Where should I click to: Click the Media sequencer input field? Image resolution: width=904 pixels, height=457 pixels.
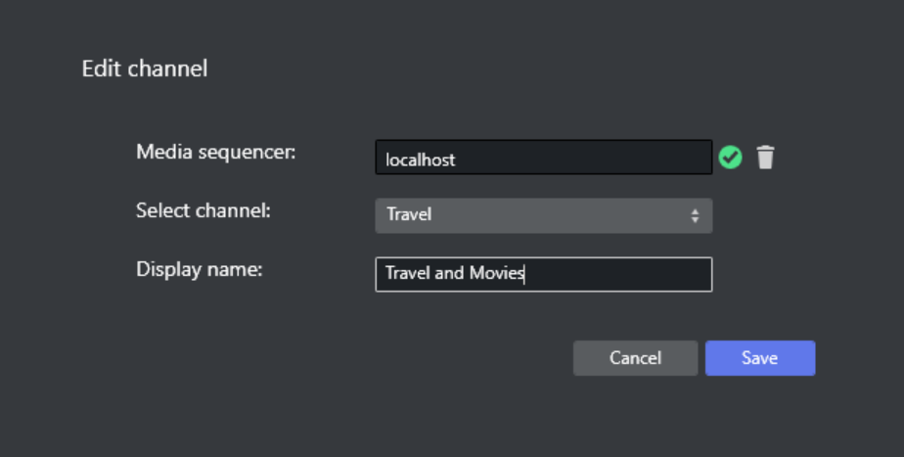pyautogui.click(x=543, y=158)
